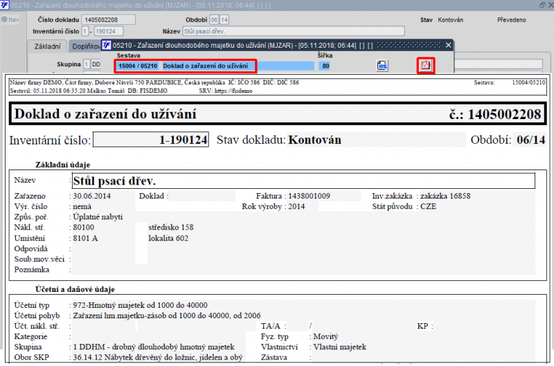
Task: Click the report heading Doklad o zařazení do užívání
Action: [x=106, y=113]
